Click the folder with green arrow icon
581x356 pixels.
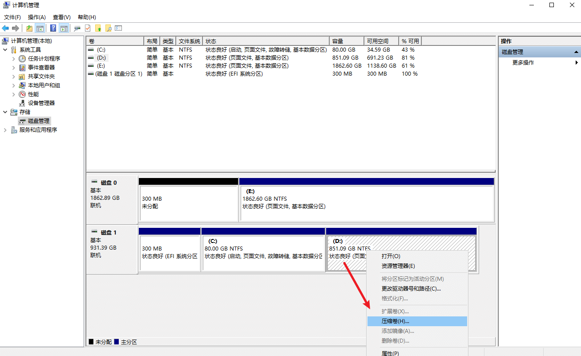[x=98, y=28]
